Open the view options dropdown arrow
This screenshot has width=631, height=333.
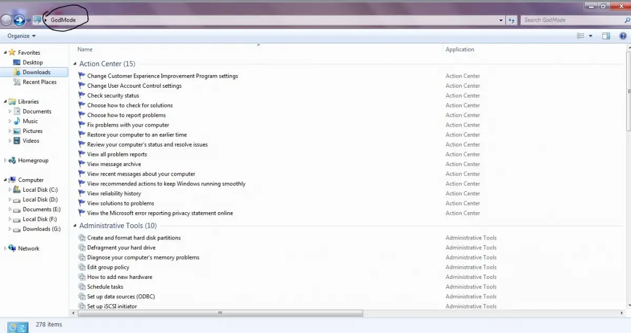click(x=591, y=36)
